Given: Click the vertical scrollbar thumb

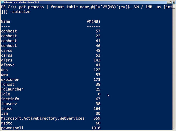Looking at the screenshot, I should [x=174, y=7].
